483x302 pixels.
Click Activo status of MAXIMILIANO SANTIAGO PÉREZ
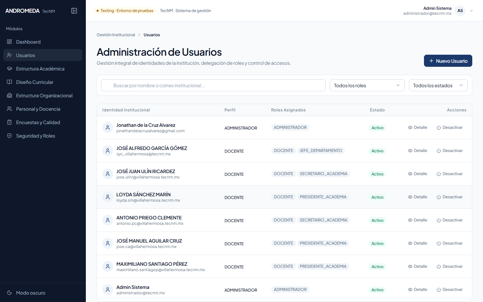pos(377,267)
